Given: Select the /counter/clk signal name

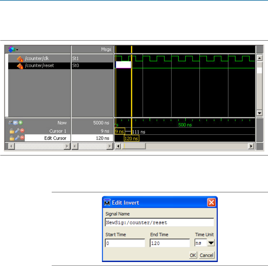Looking at the screenshot, I should tap(37, 59).
